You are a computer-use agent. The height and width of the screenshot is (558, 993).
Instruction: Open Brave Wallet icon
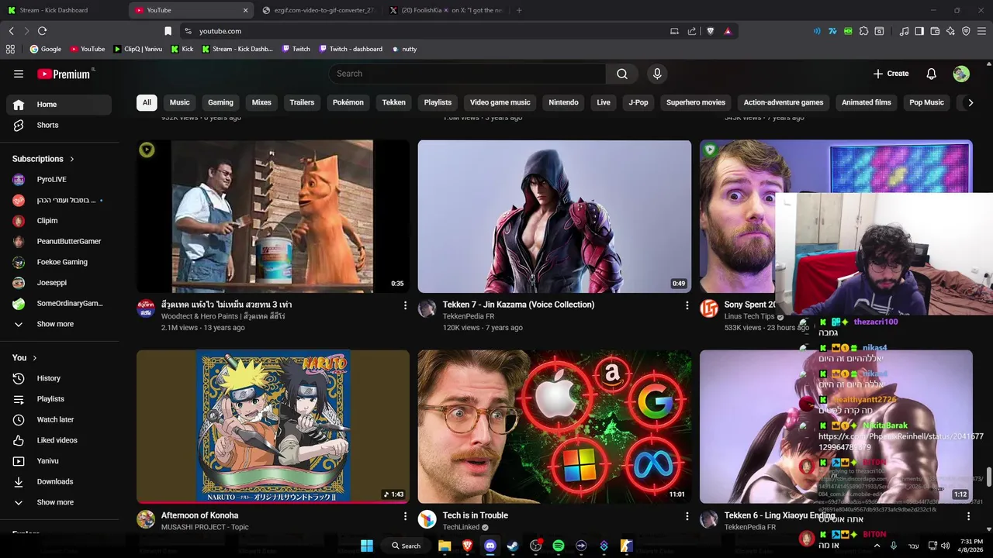[935, 31]
